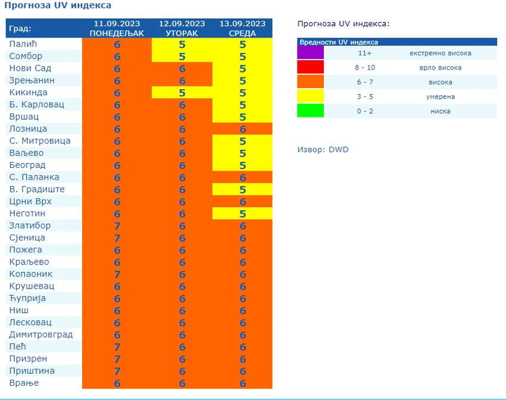Click the Град: header cell
506x400 pixels.
(44, 29)
